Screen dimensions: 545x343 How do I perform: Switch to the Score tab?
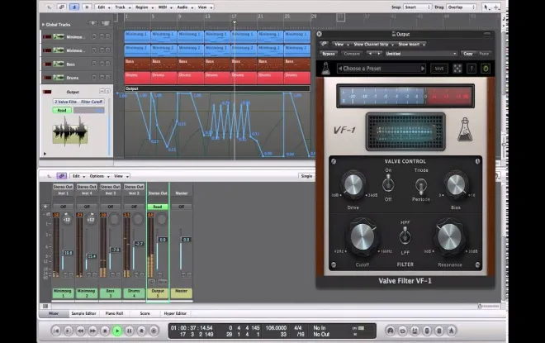145,313
